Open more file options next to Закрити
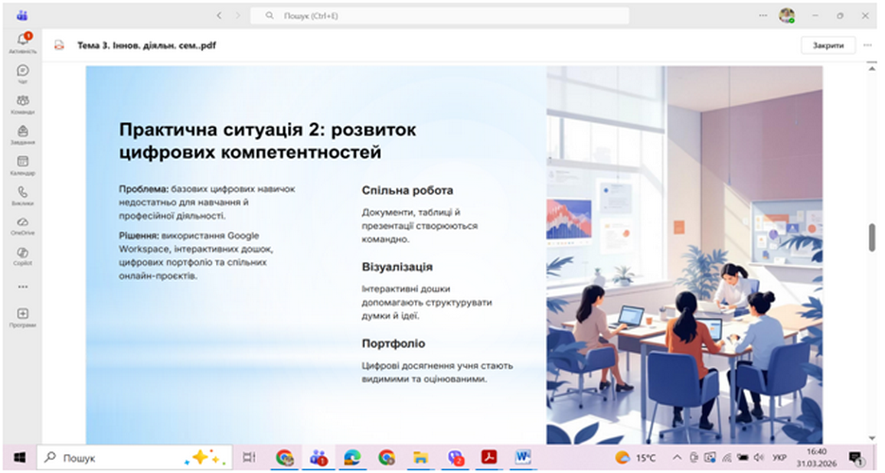The height and width of the screenshot is (473, 885). [867, 44]
